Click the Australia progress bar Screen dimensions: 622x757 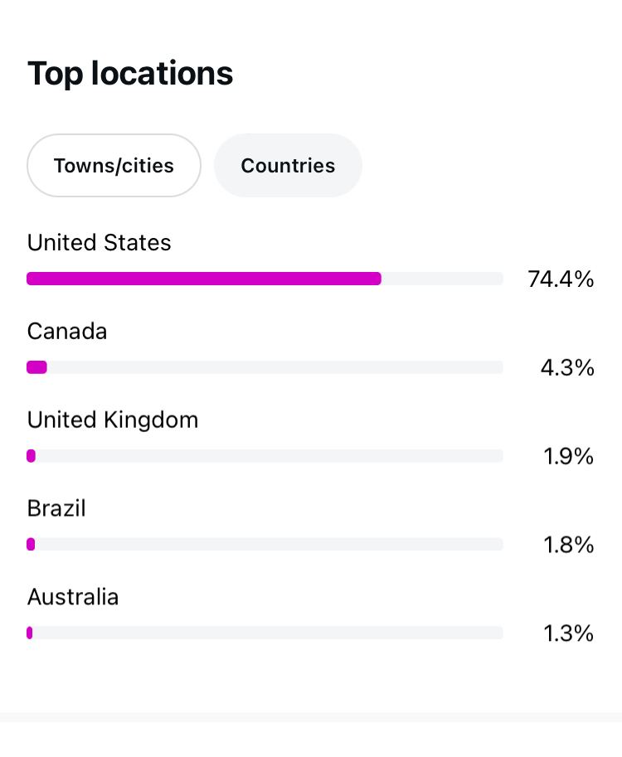click(265, 633)
